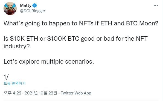Open the Matty display name profile link
Image resolution: width=163 pixels, height=101 pixels.
[x=26, y=5]
